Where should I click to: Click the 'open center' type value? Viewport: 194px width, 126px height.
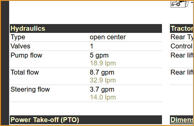tap(108, 37)
